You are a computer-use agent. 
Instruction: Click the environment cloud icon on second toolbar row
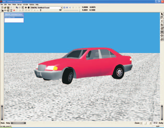(5, 10)
